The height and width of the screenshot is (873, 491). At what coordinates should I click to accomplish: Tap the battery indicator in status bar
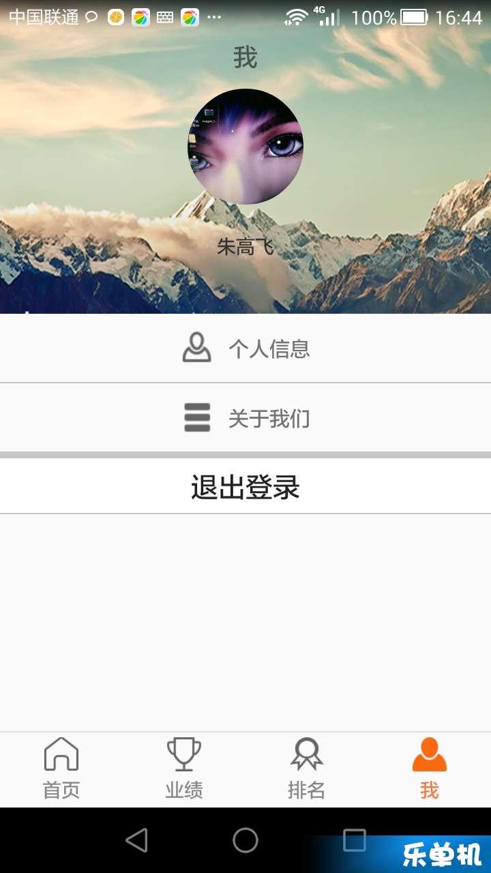[414, 17]
